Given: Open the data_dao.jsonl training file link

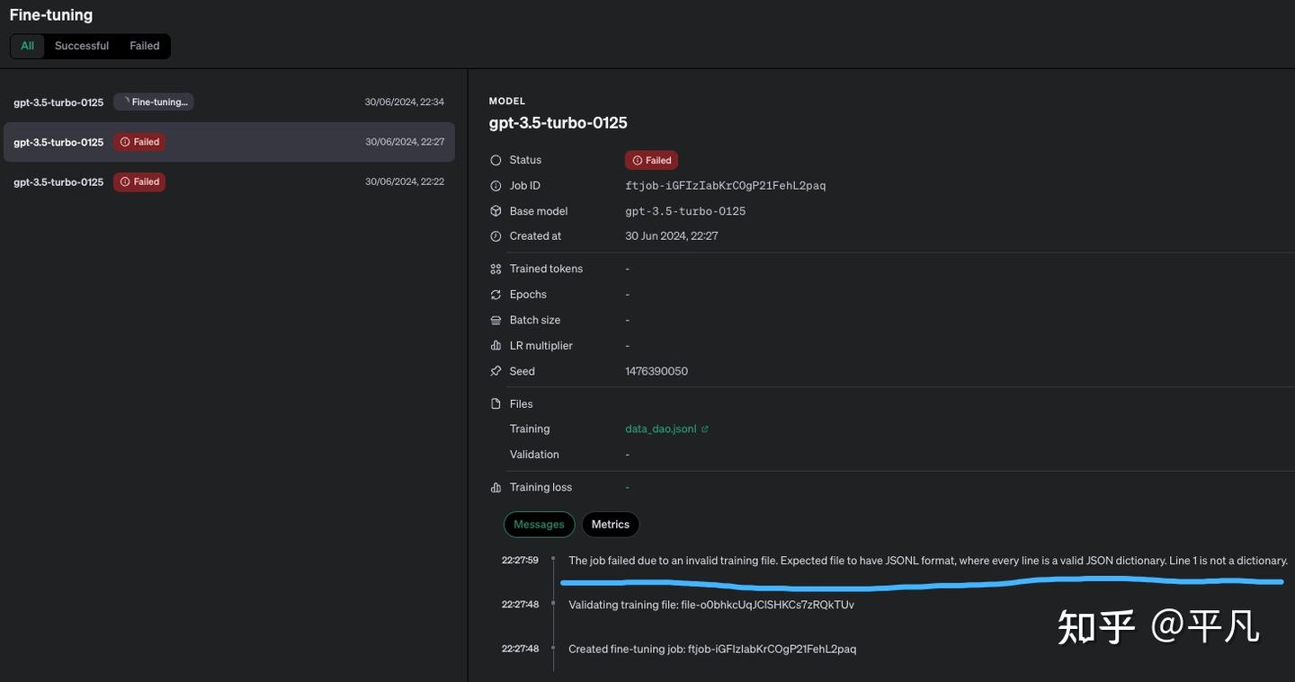Looking at the screenshot, I should [x=661, y=430].
